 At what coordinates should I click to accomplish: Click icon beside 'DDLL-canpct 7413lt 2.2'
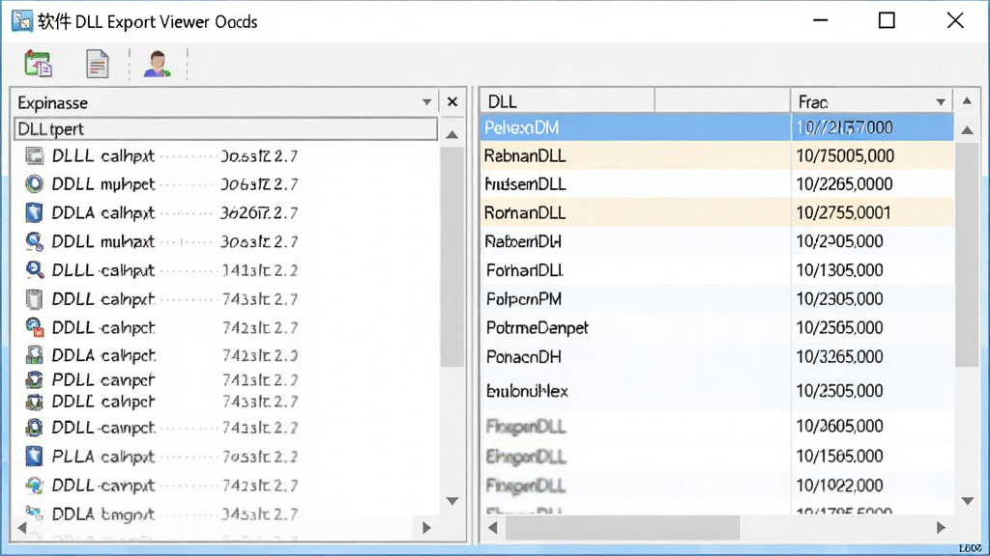click(34, 428)
